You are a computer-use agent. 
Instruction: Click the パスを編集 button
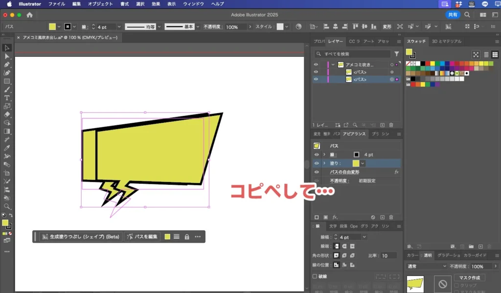pos(142,237)
